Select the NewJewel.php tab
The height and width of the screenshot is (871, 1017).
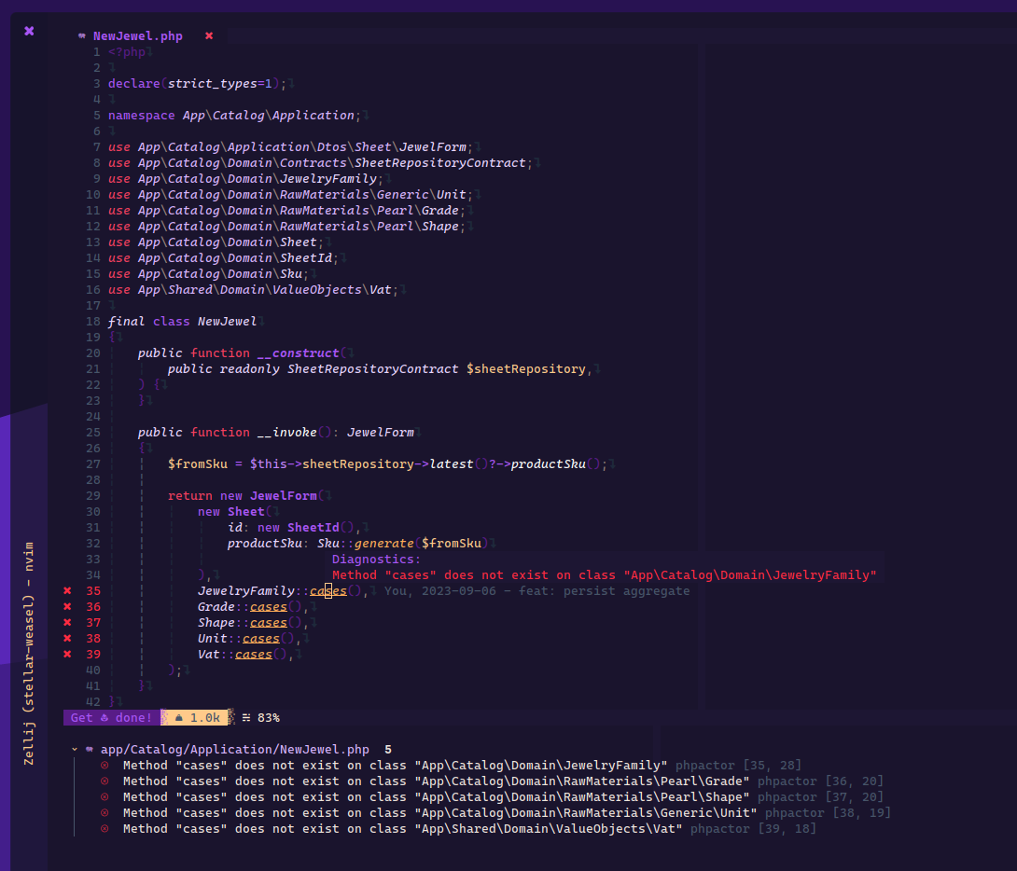coord(140,35)
